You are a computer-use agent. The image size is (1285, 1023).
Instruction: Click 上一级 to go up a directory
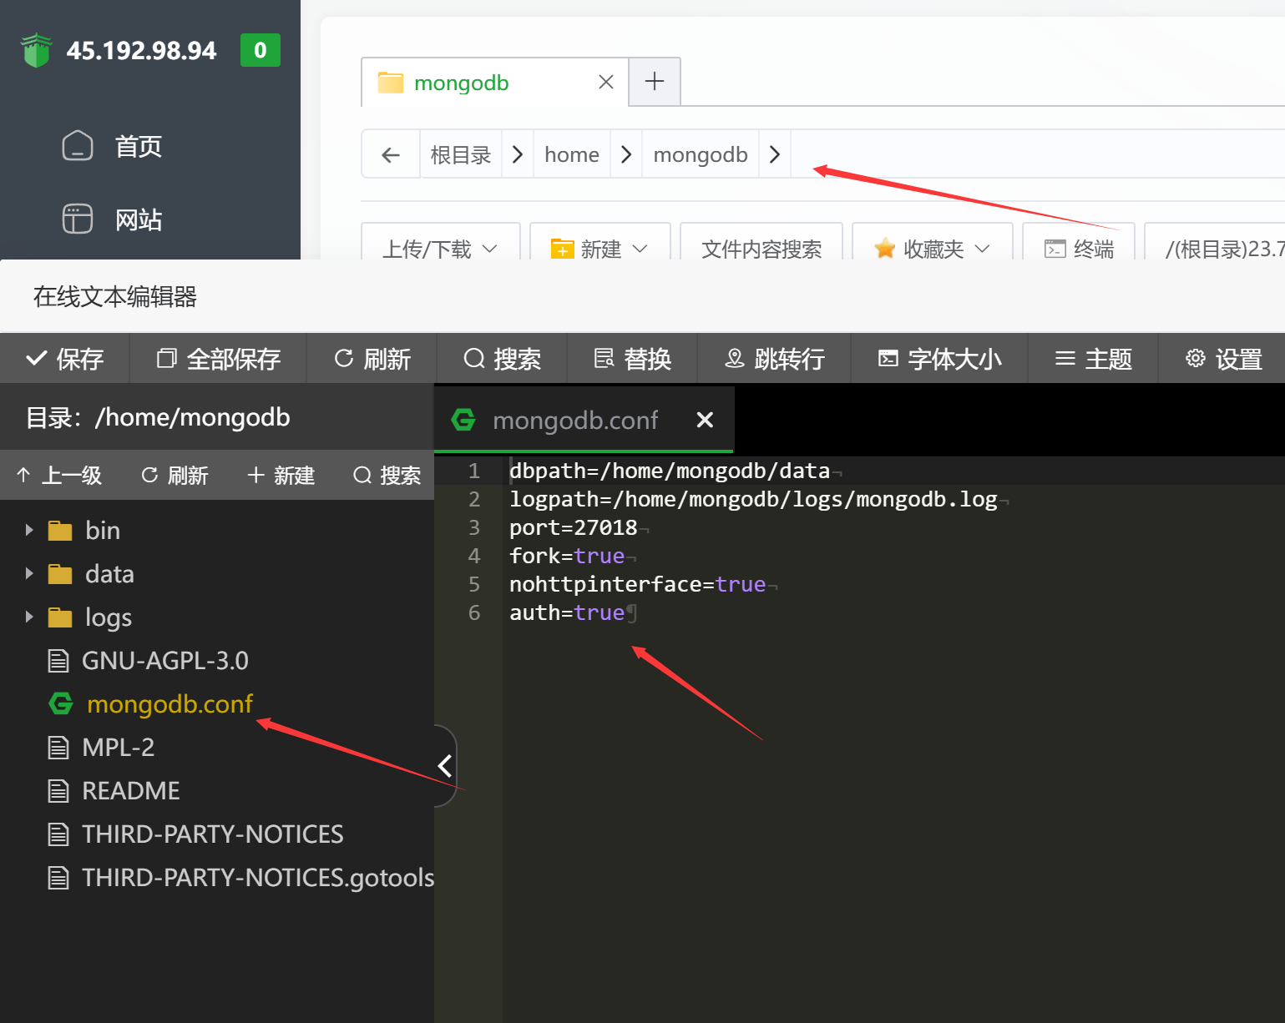58,475
